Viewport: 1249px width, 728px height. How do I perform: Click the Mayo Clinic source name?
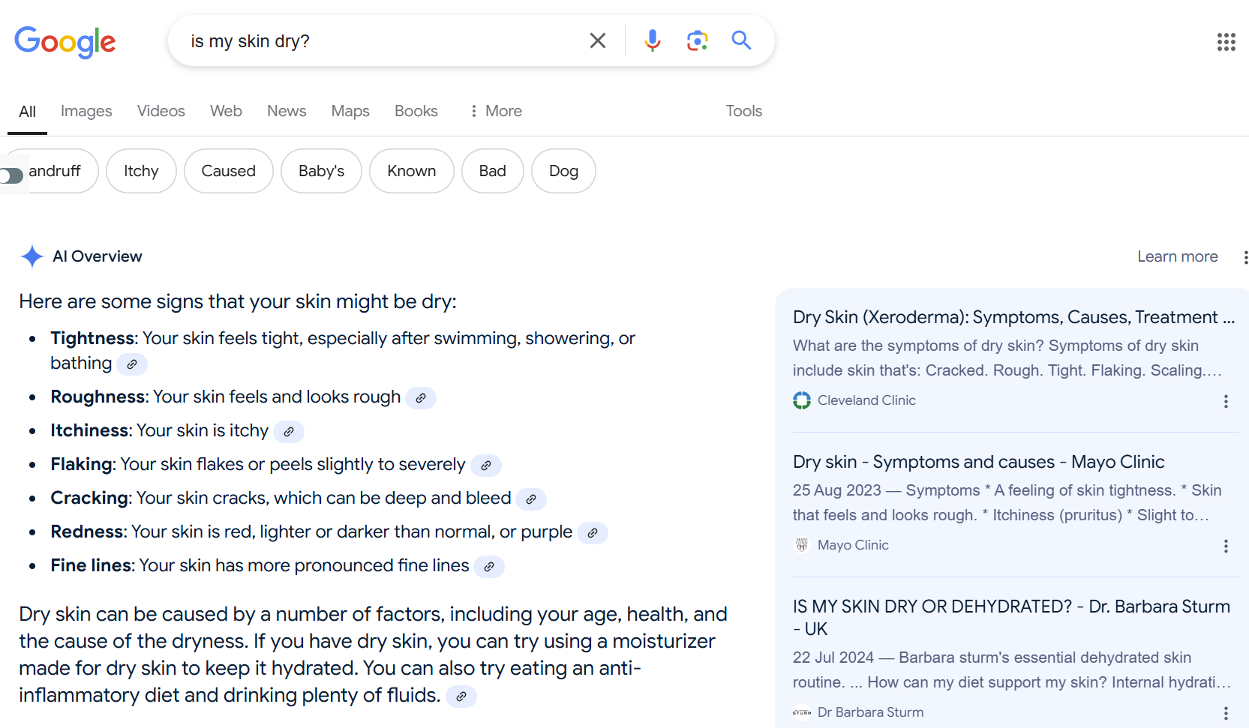click(853, 545)
